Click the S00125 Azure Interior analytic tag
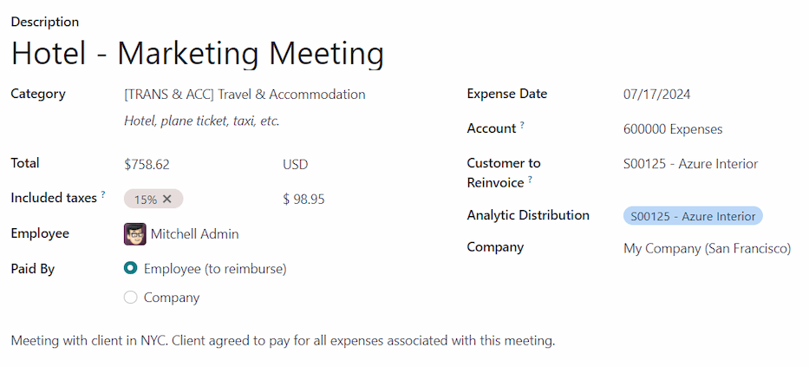The height and width of the screenshot is (367, 809). point(692,216)
